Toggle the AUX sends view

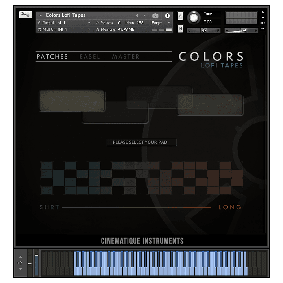point(263,23)
